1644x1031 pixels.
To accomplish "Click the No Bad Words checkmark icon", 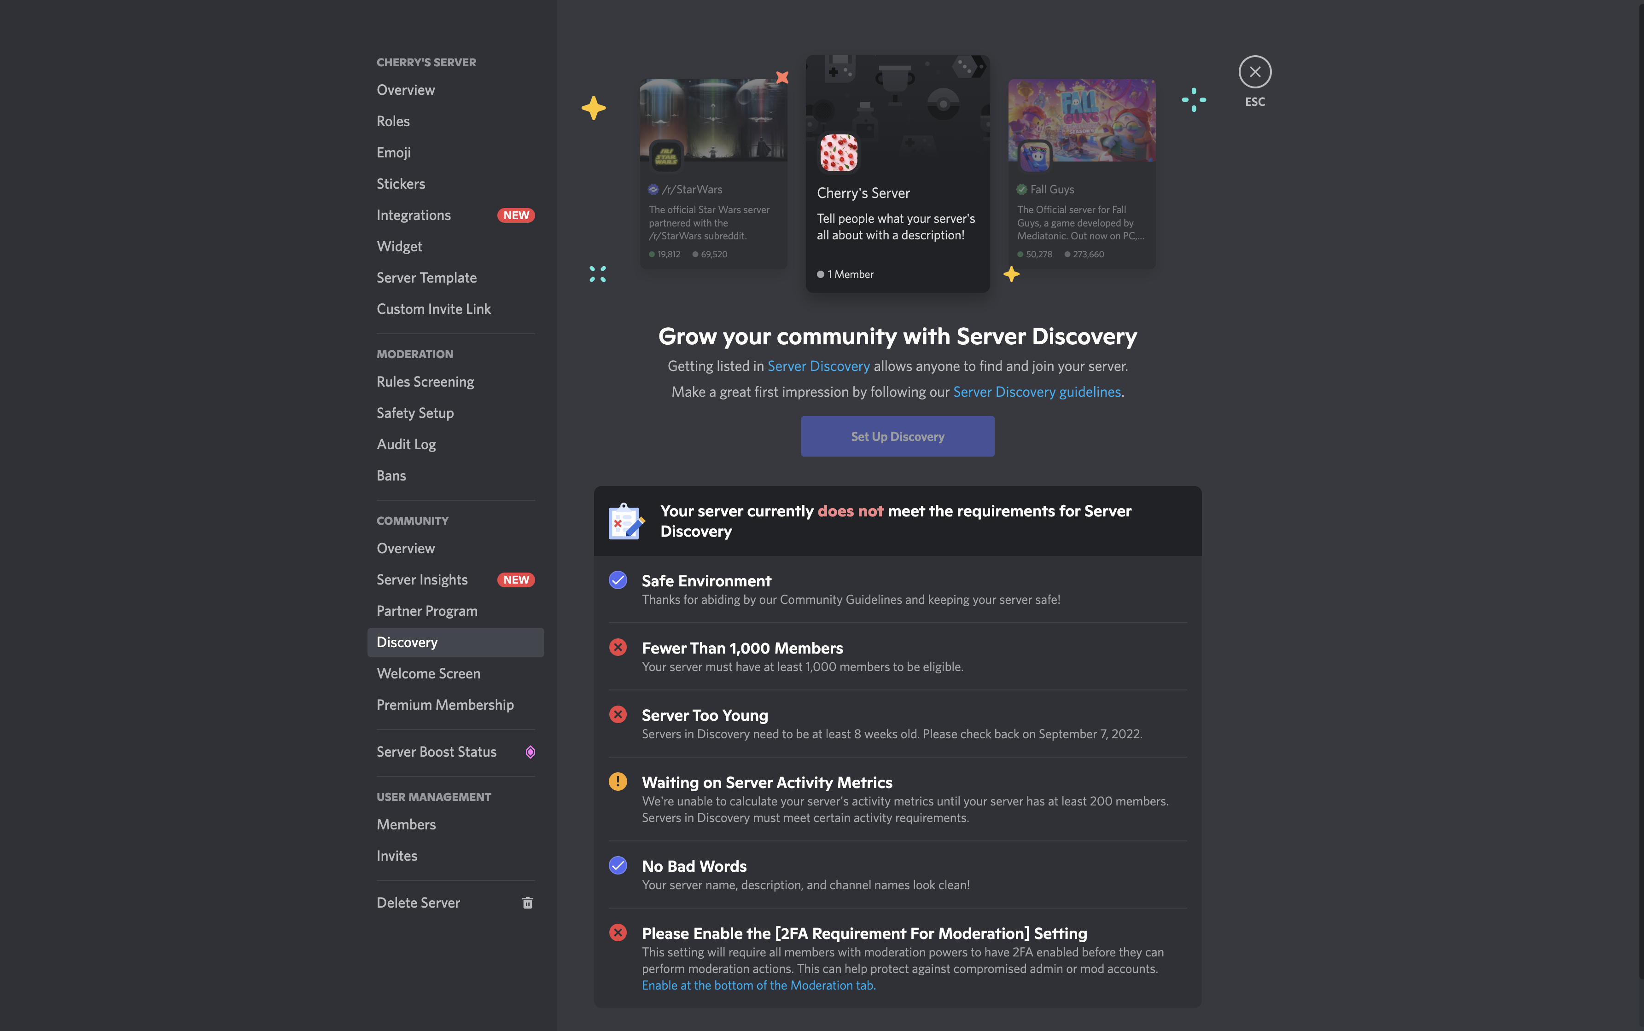I will click(x=618, y=865).
